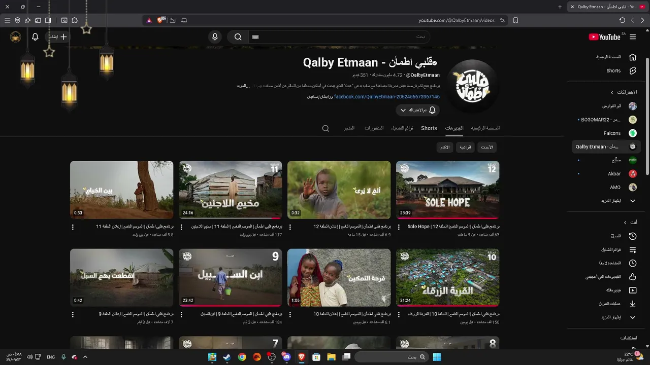This screenshot has height=365, width=650.
Task: Expand the channel description via ...المزيد
Action: tap(243, 86)
